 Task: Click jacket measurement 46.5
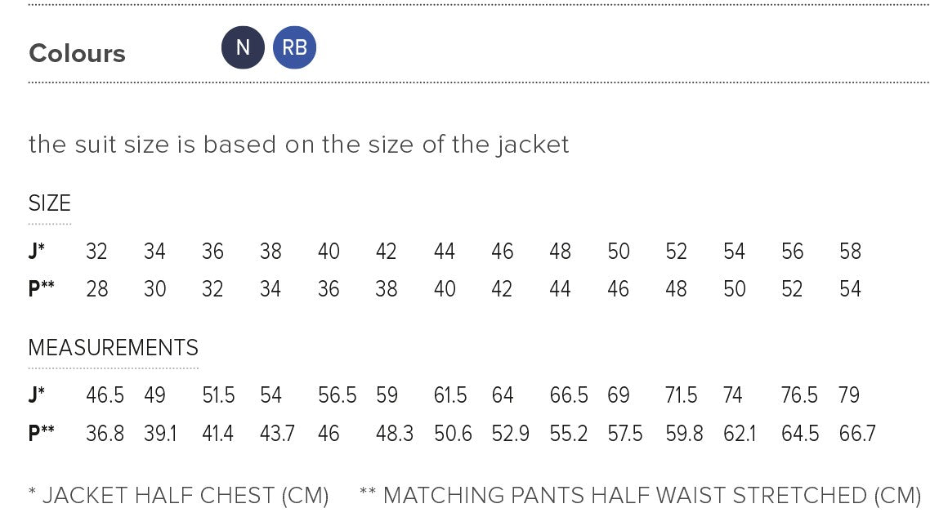pos(105,395)
